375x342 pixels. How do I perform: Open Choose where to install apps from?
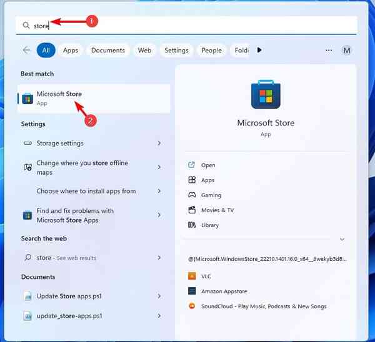click(x=94, y=191)
